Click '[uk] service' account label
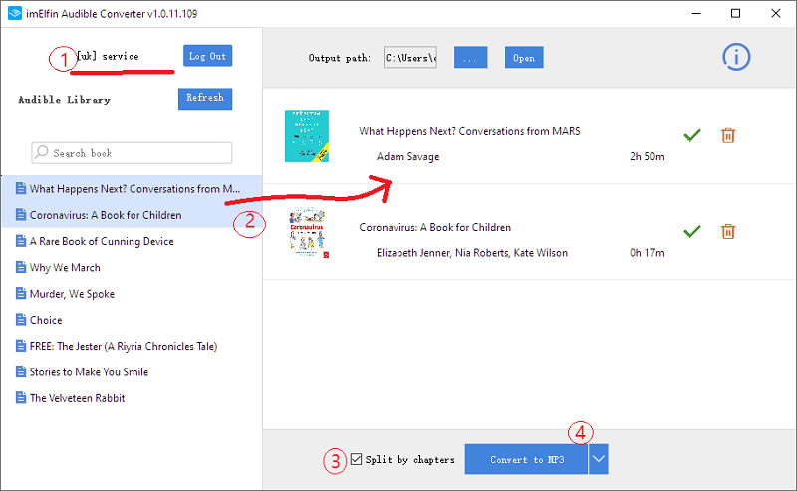 (108, 56)
